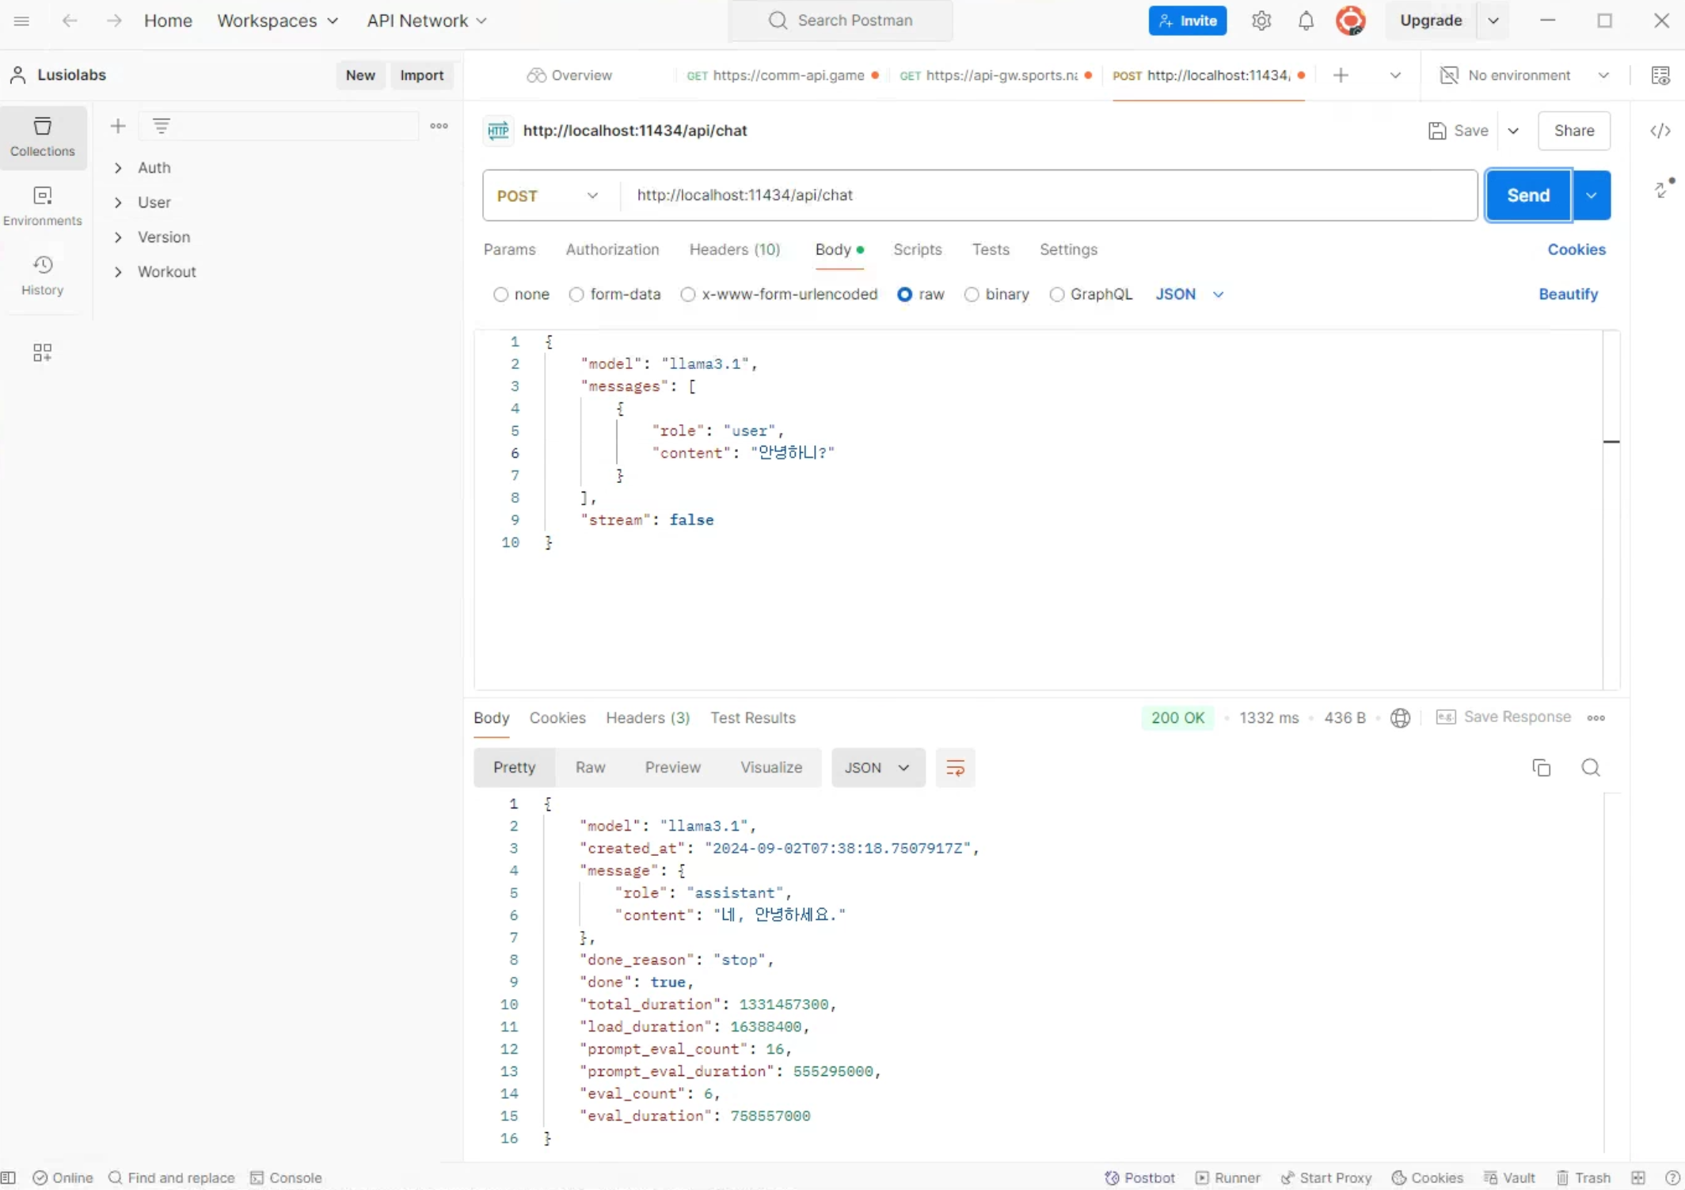Click the request URL input field
The height and width of the screenshot is (1190, 1685).
click(1045, 196)
